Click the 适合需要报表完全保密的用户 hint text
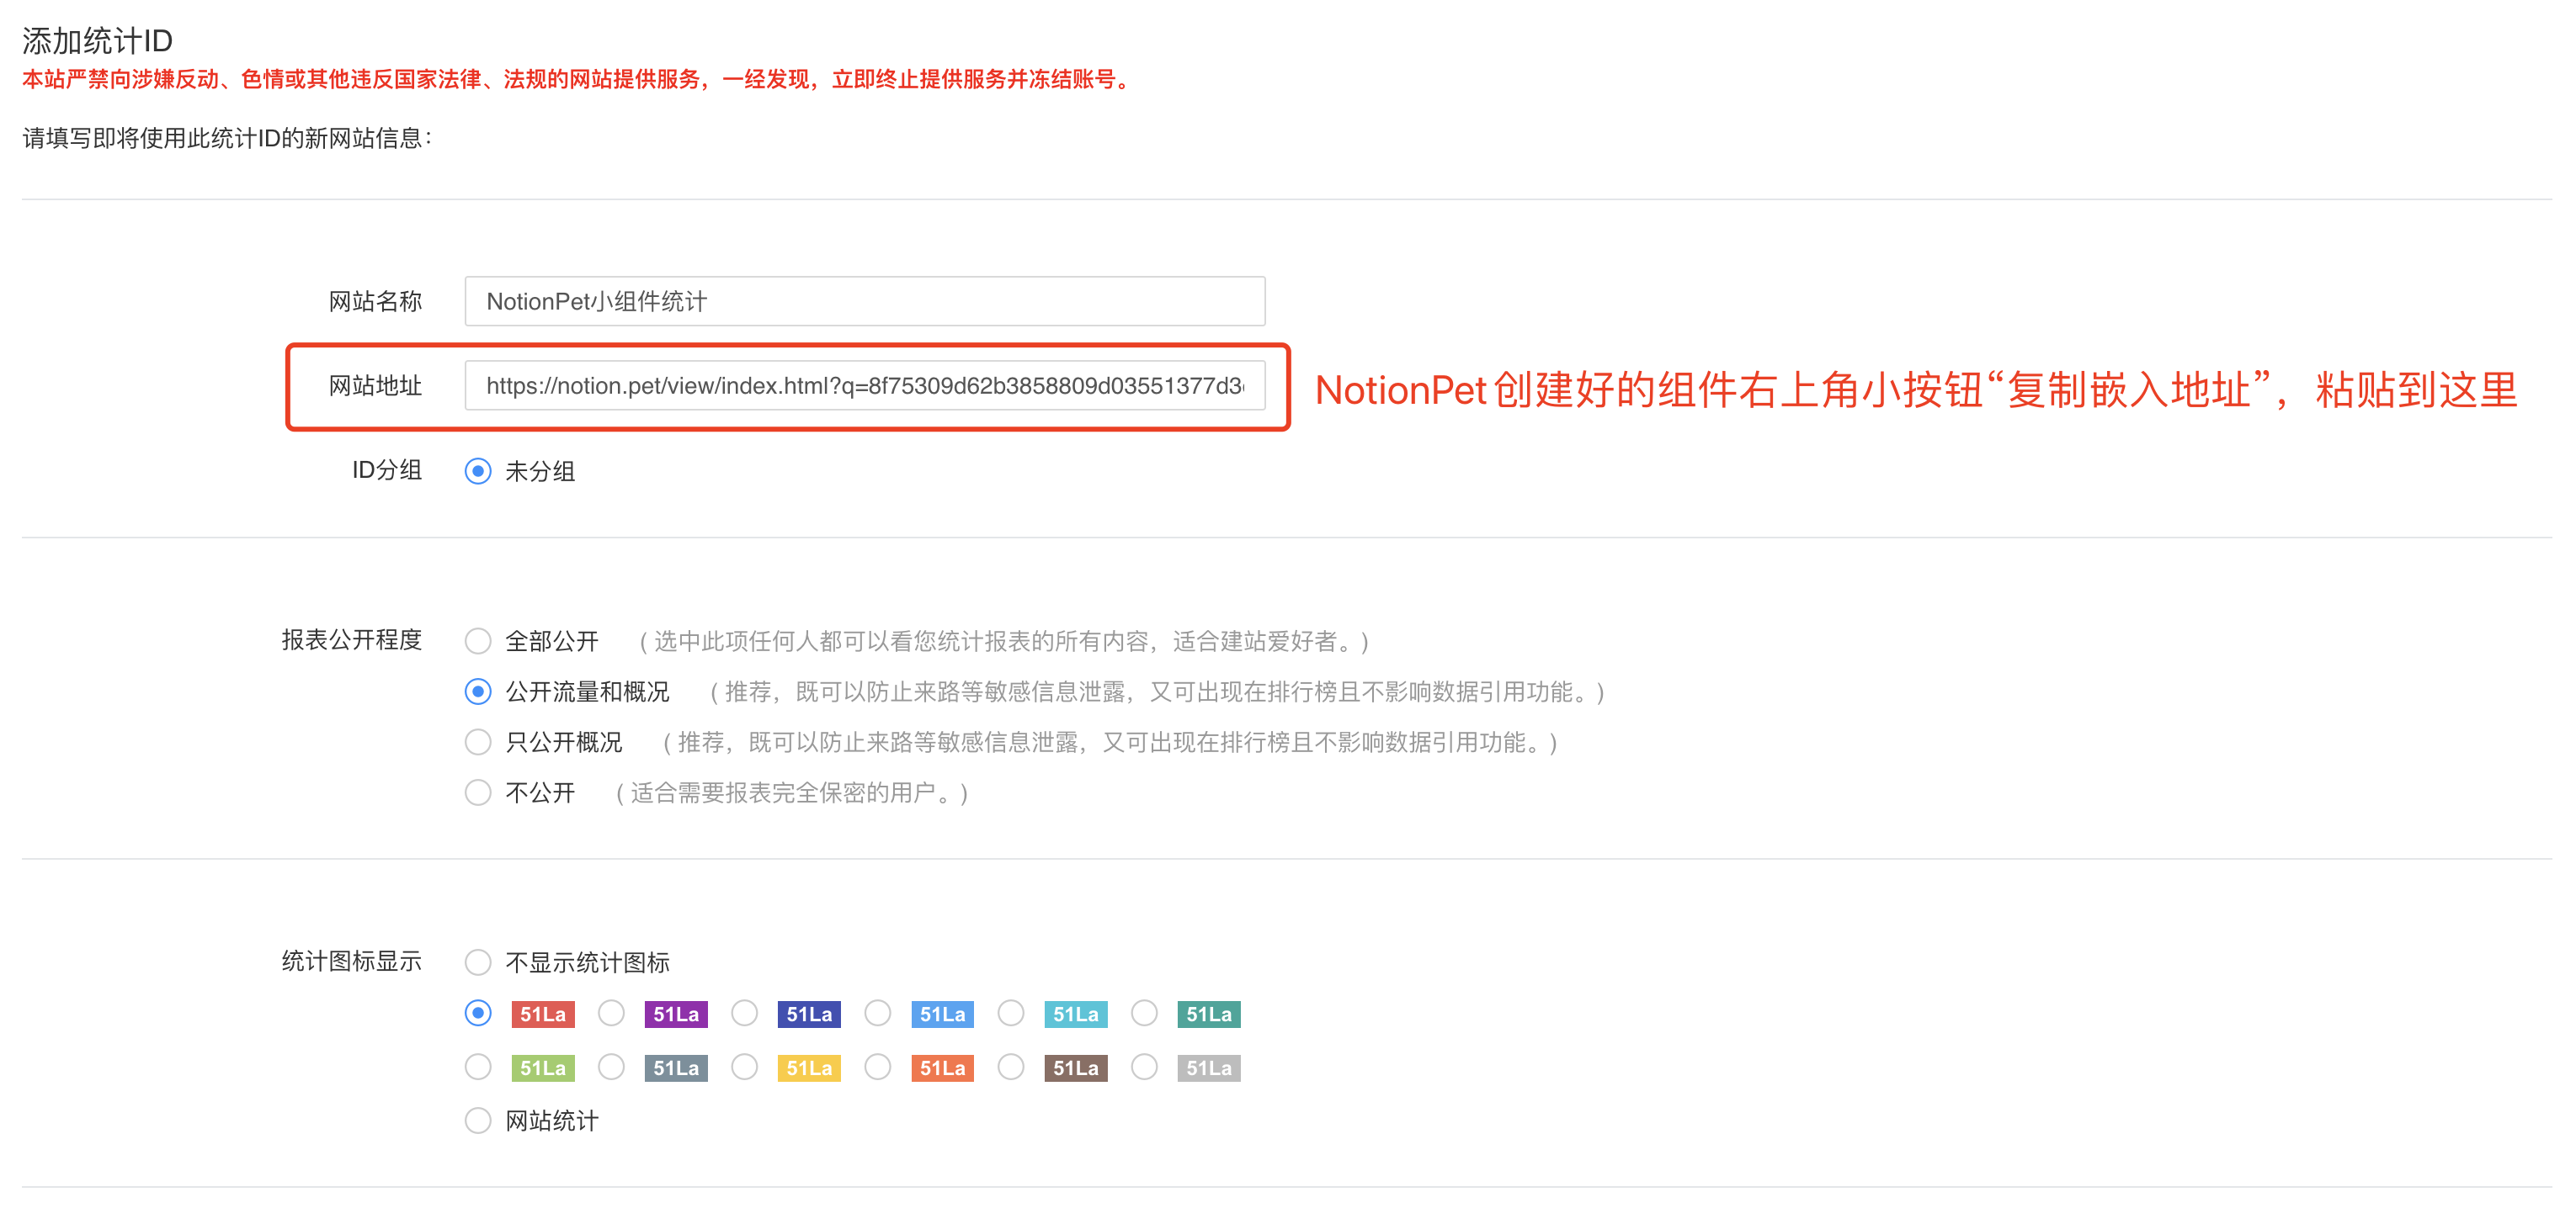 point(791,794)
